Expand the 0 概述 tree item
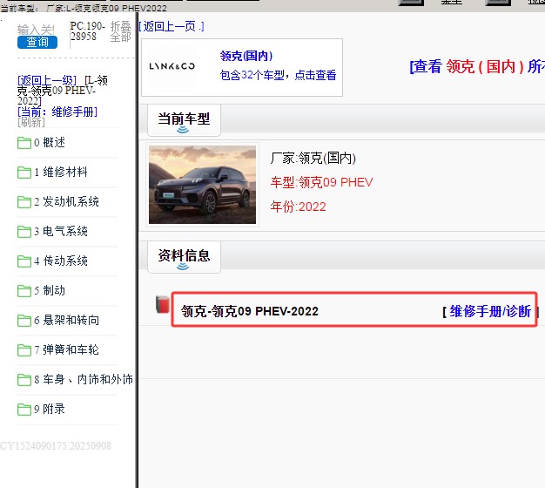Viewport: 545px width, 488px height. 50,142
